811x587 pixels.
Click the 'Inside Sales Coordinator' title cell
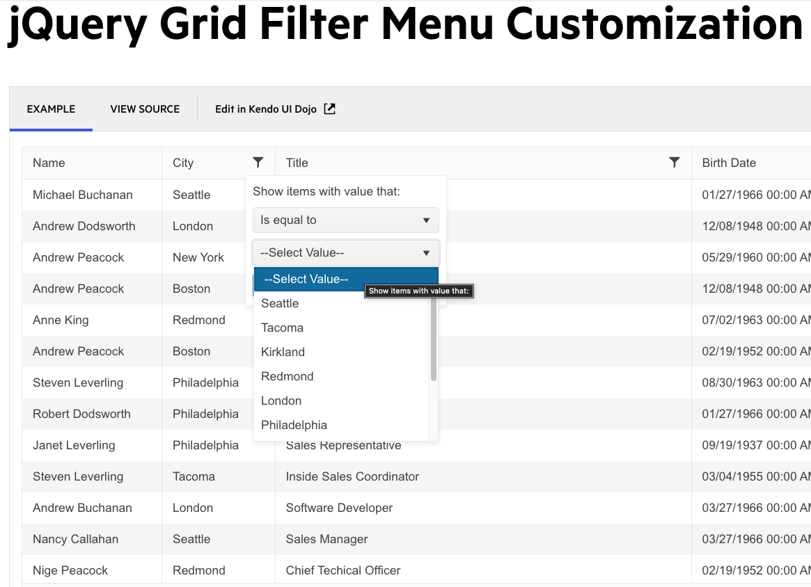pos(483,476)
